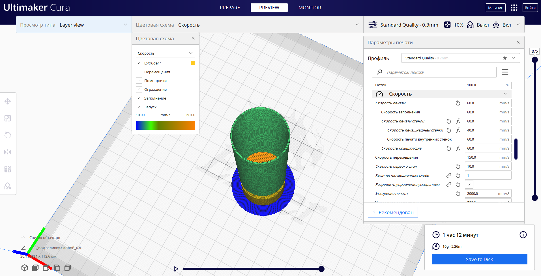Select the Rotate tool in left toolbar
The height and width of the screenshot is (276, 541).
[8, 135]
